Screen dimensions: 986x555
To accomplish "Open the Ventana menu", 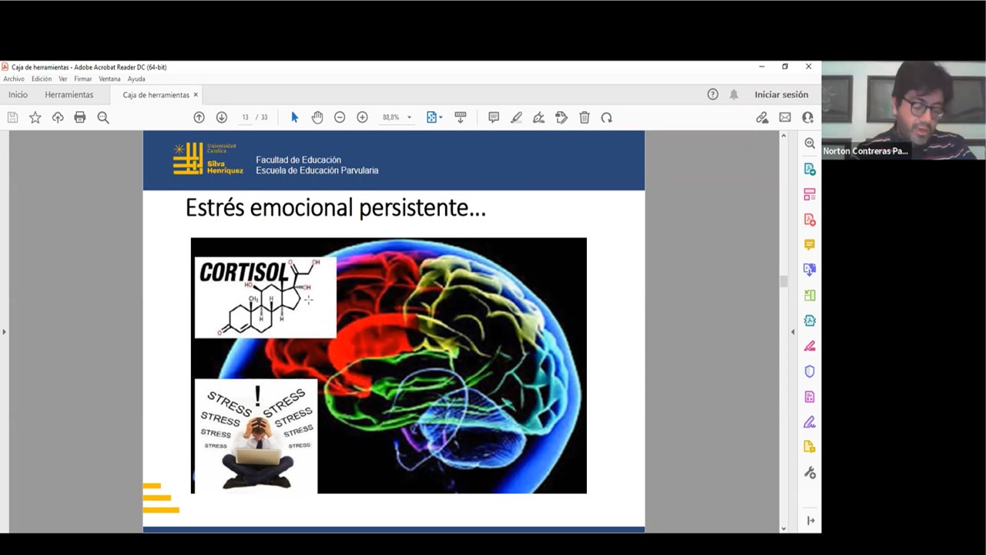I will (x=109, y=79).
